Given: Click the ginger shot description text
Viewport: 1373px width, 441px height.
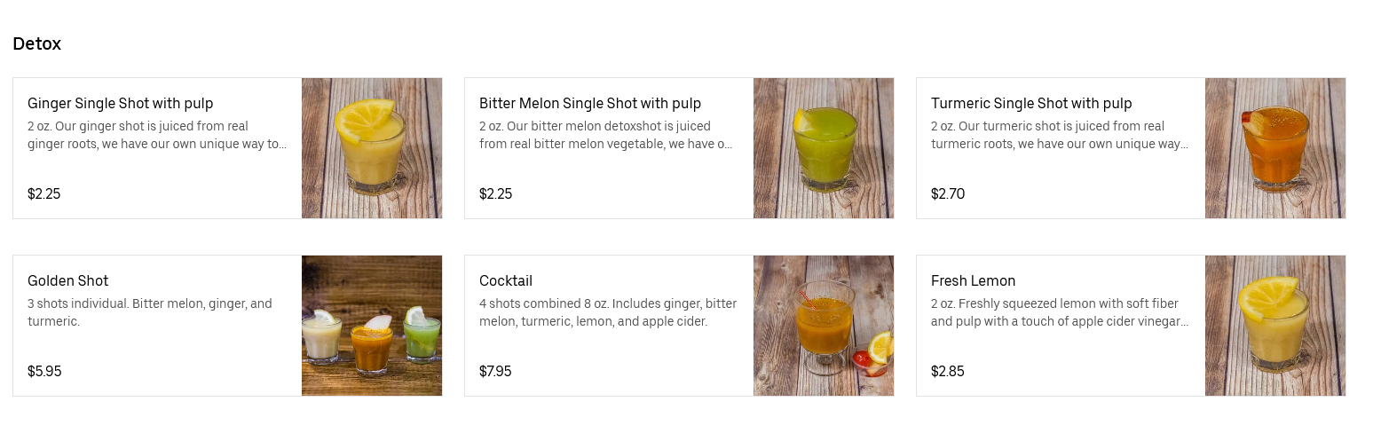Looking at the screenshot, I should tap(157, 135).
